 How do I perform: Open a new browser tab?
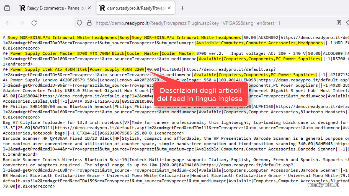(182, 8)
